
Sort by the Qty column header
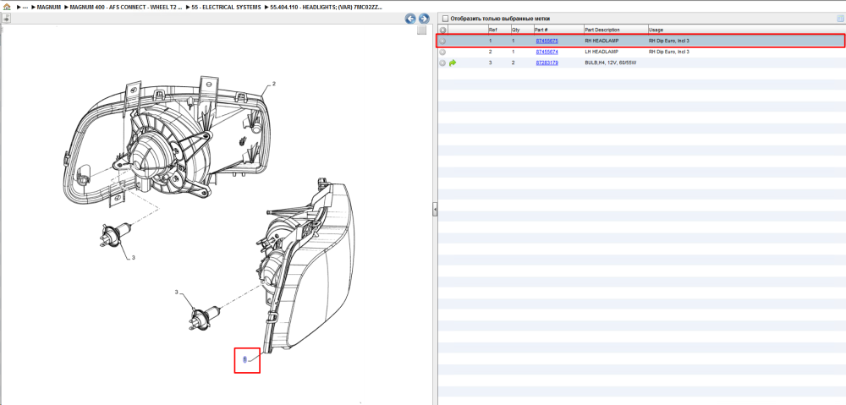coord(515,30)
